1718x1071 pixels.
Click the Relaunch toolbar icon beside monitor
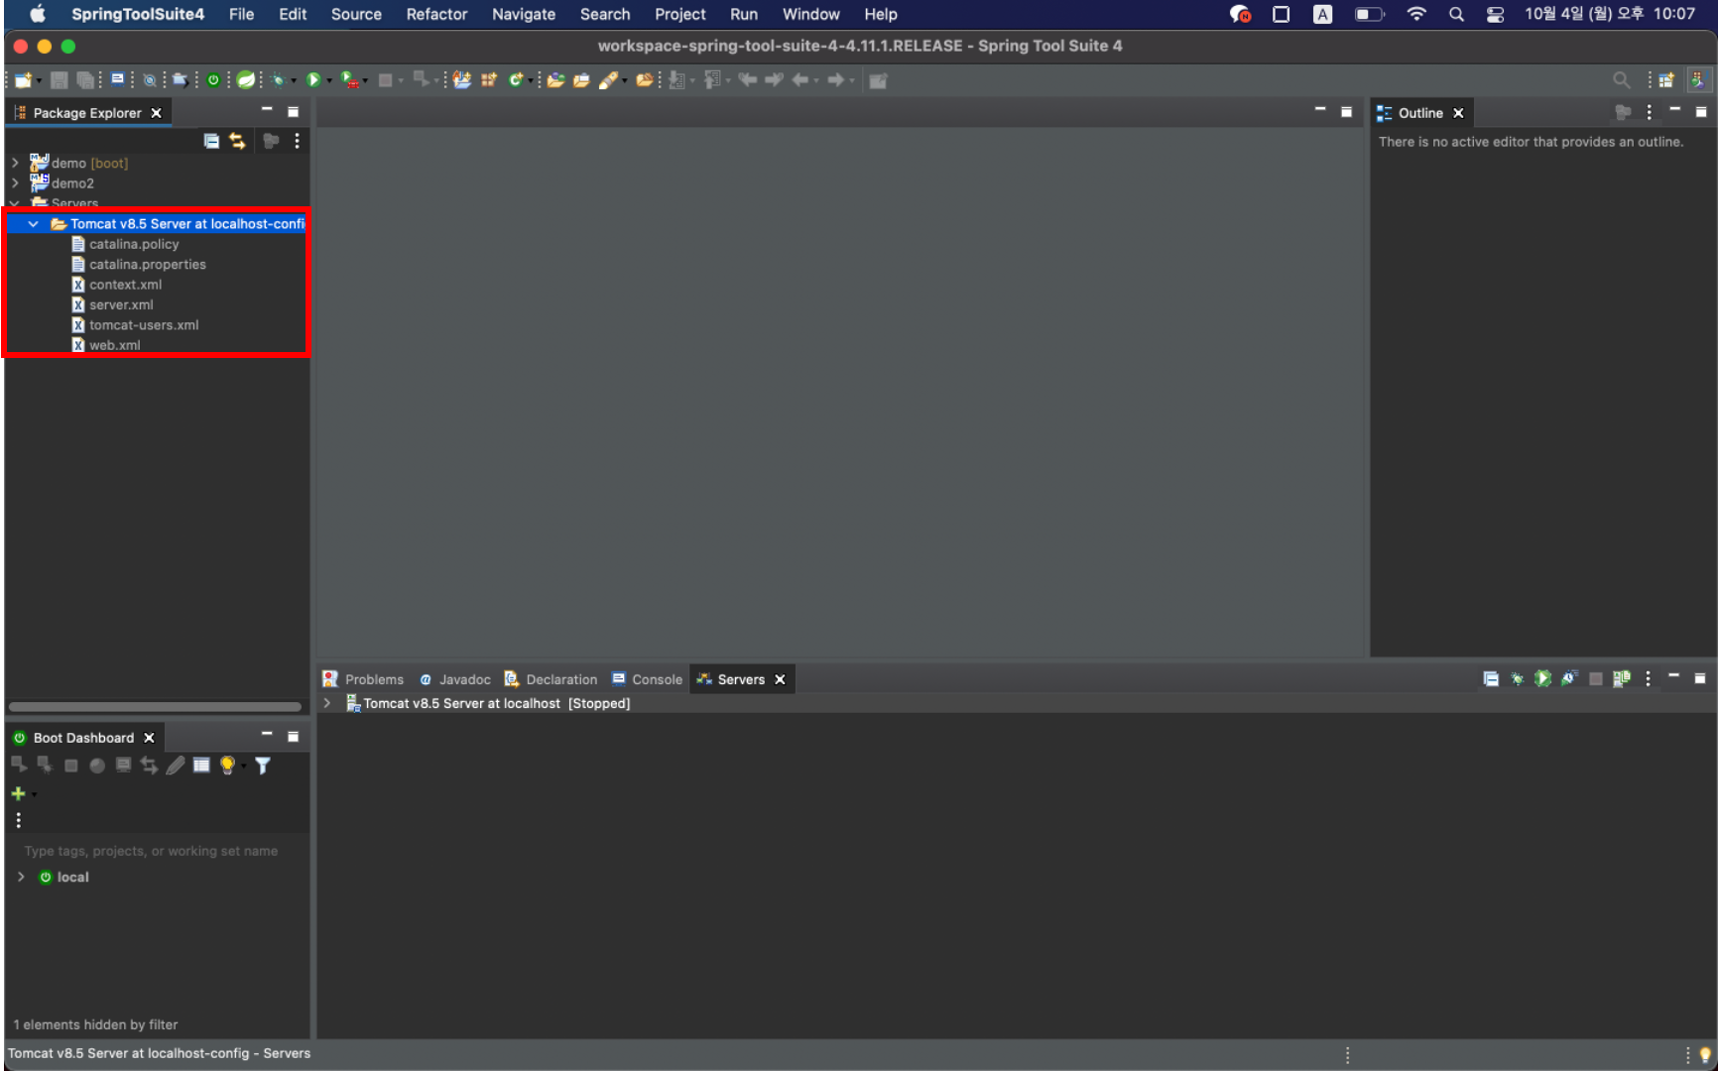pyautogui.click(x=149, y=80)
